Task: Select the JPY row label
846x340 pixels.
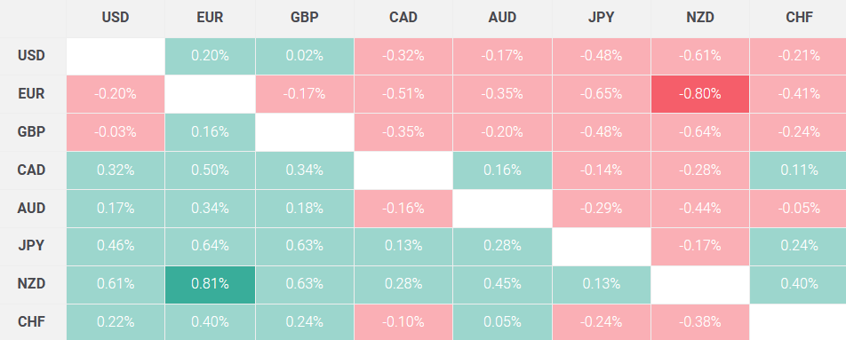Action: coord(33,246)
